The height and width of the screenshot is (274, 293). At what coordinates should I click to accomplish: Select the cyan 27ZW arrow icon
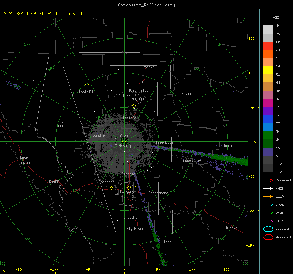click(268, 205)
